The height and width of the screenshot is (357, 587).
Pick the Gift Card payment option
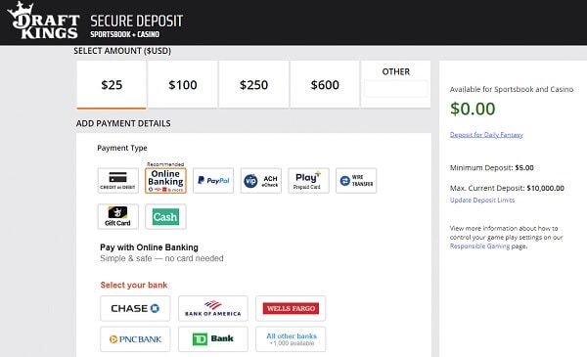point(118,217)
